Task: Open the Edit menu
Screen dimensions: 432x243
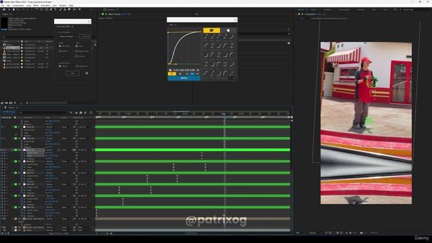Action: click(8, 5)
